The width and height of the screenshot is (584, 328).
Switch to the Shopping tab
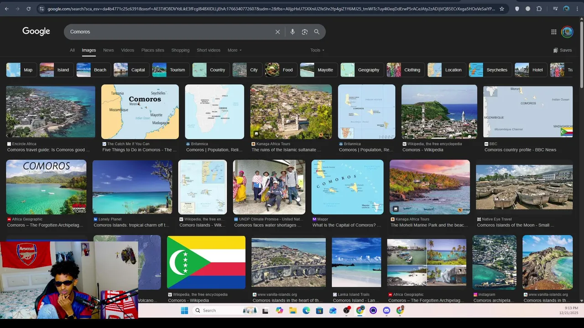tap(180, 50)
